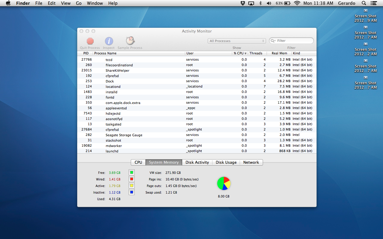
Task: Open the Notification Center list icon
Action: (x=373, y=3)
